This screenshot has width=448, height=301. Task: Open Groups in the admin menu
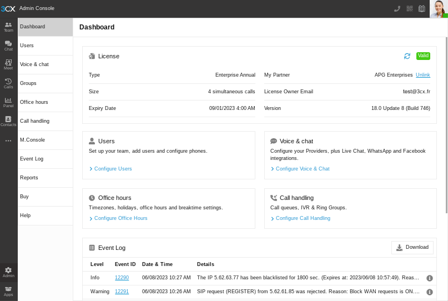[x=46, y=83]
